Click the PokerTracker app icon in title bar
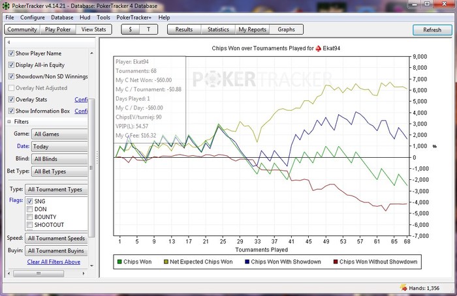 click(6, 5)
